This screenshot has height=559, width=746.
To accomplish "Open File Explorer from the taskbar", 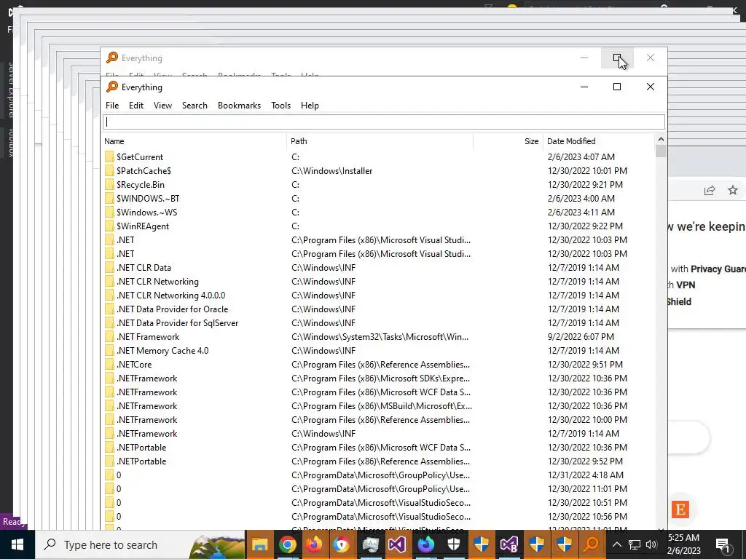I will pos(260,544).
